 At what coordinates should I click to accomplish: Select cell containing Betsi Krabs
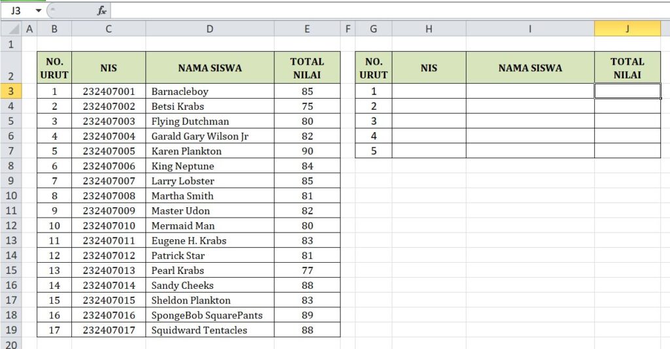(x=210, y=106)
